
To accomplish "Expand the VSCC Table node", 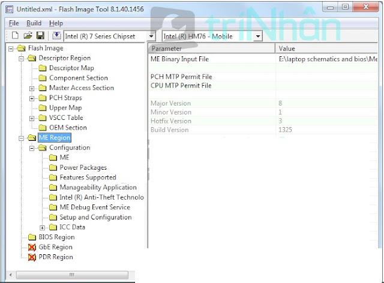I will pyautogui.click(x=32, y=118).
